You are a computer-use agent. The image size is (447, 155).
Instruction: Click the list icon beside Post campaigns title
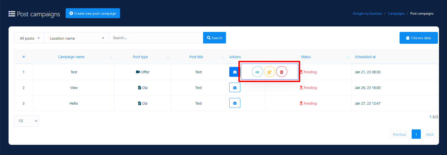(x=12, y=14)
